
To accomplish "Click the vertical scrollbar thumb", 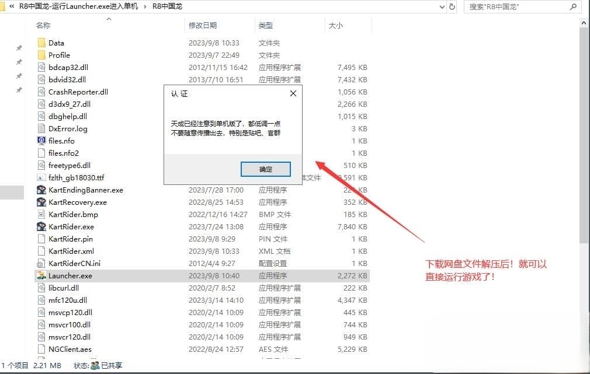I will [584, 135].
